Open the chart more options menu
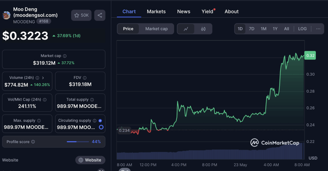 [318, 29]
